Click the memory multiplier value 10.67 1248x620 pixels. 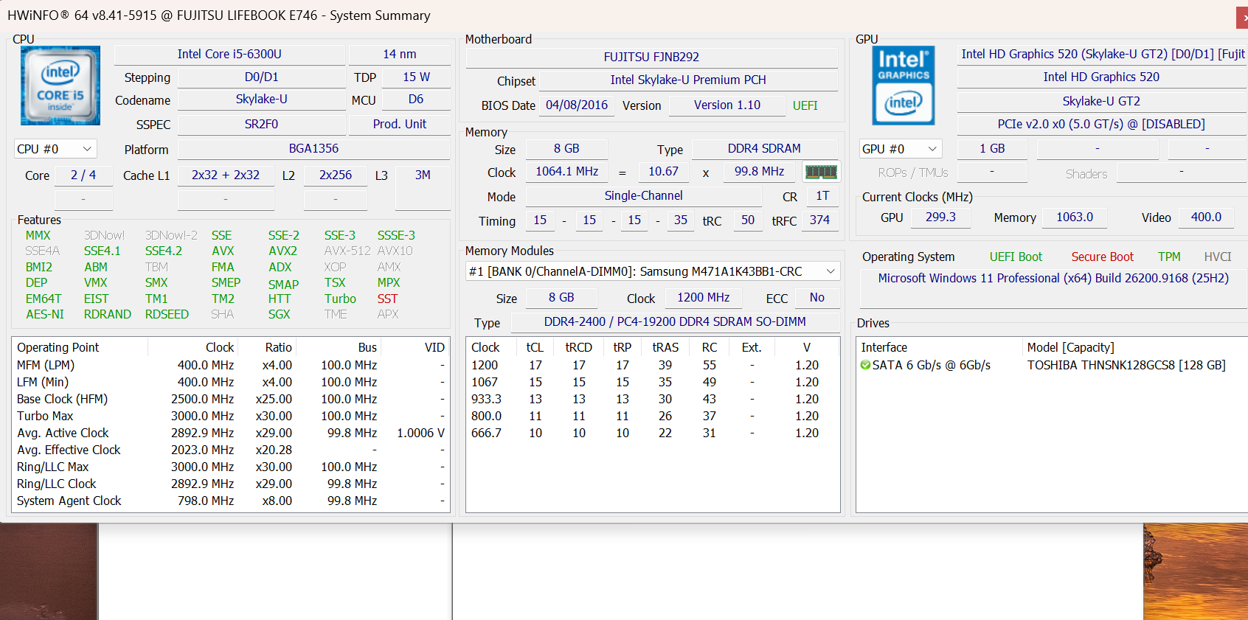click(x=663, y=171)
